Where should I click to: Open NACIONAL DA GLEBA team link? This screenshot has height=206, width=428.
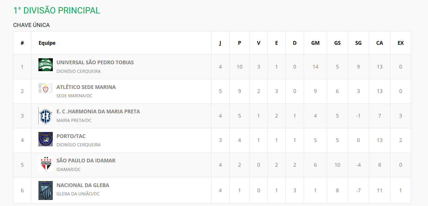point(83,185)
